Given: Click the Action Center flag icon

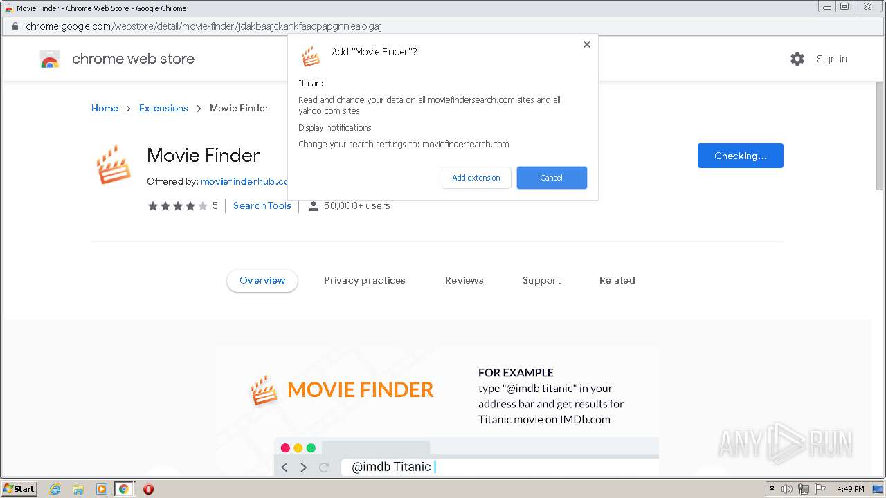Looking at the screenshot, I should point(820,489).
